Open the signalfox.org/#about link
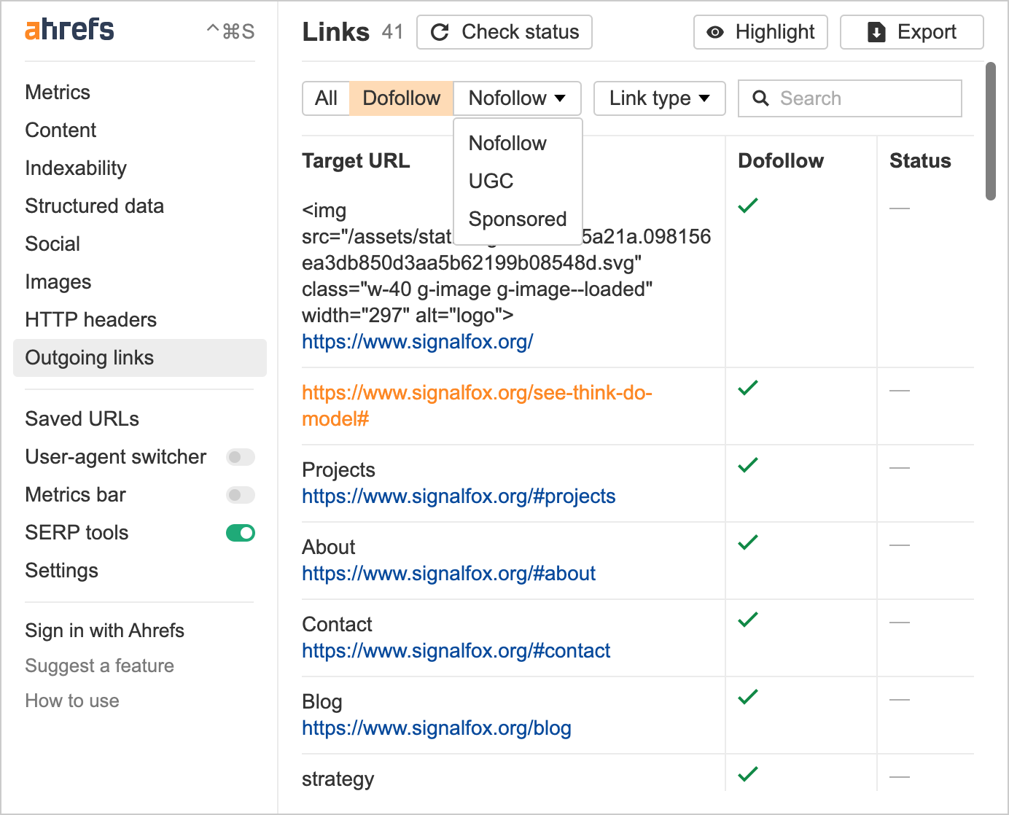The height and width of the screenshot is (815, 1009). tap(448, 574)
